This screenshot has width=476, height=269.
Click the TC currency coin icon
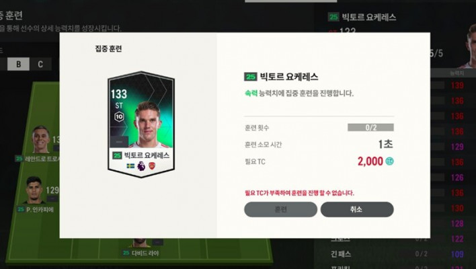click(x=389, y=161)
